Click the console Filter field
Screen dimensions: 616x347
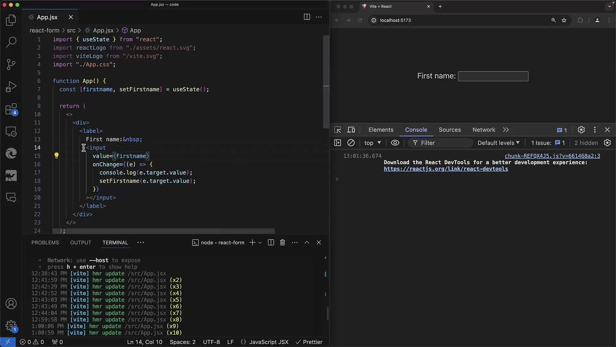coord(440,143)
